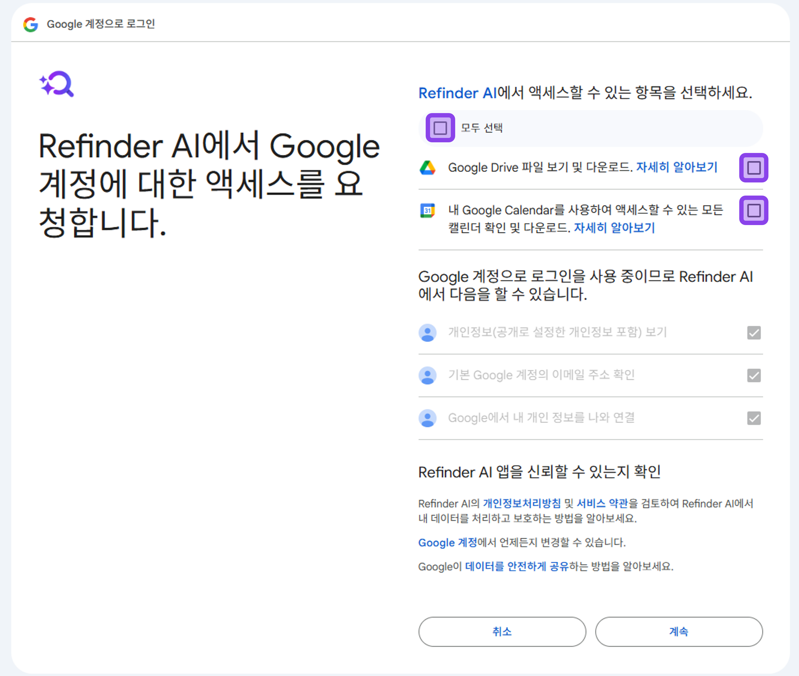Click profile icon beside 개인 정보를 나와 연결 row
Image resolution: width=799 pixels, height=676 pixels.
point(428,418)
